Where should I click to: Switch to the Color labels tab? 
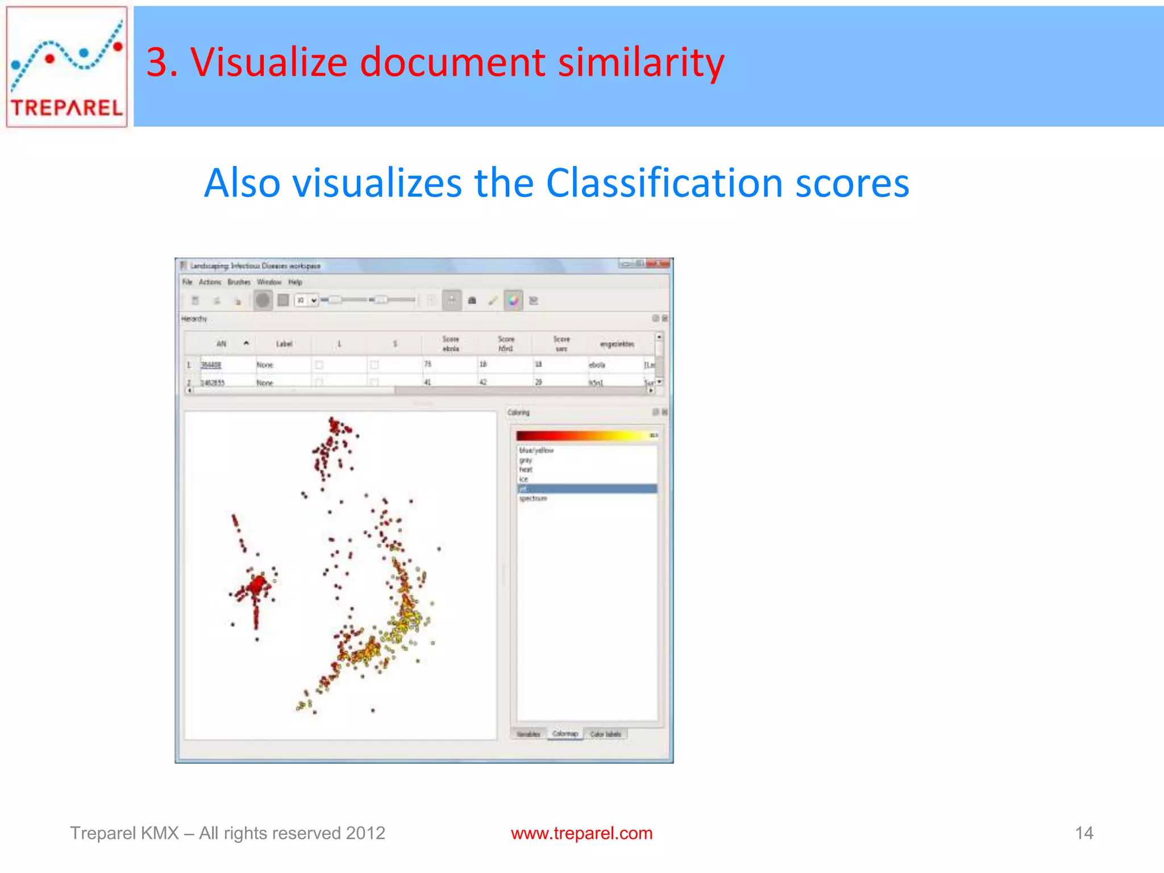point(605,734)
